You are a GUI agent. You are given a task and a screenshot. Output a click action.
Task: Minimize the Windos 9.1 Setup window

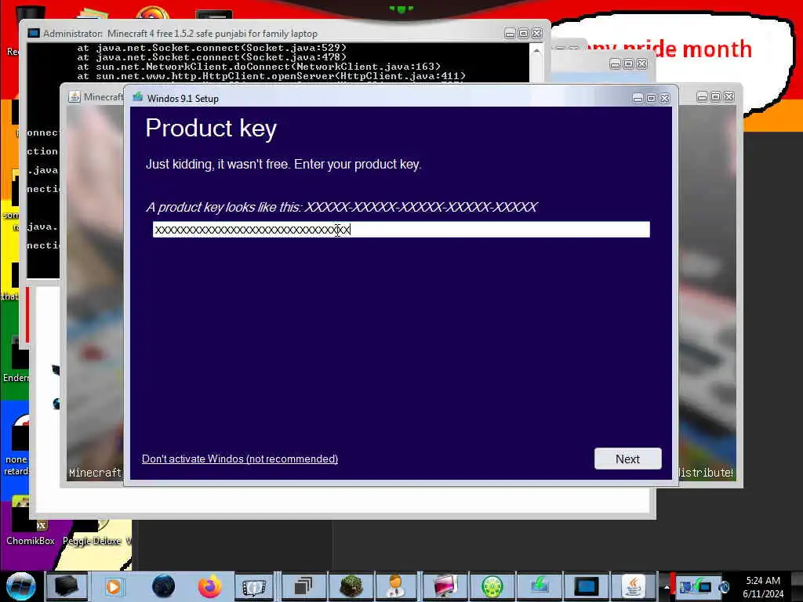(x=638, y=98)
